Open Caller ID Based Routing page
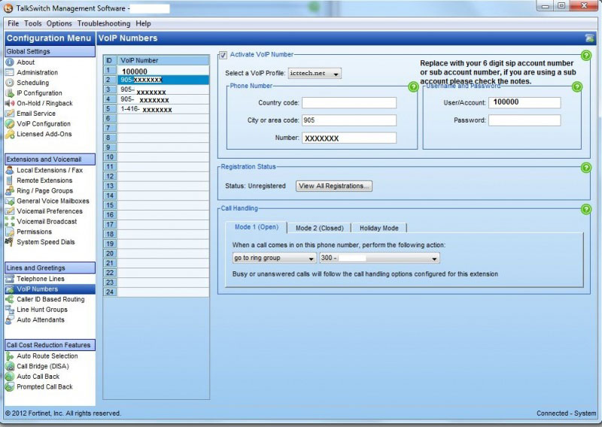The height and width of the screenshot is (427, 602). tap(50, 299)
